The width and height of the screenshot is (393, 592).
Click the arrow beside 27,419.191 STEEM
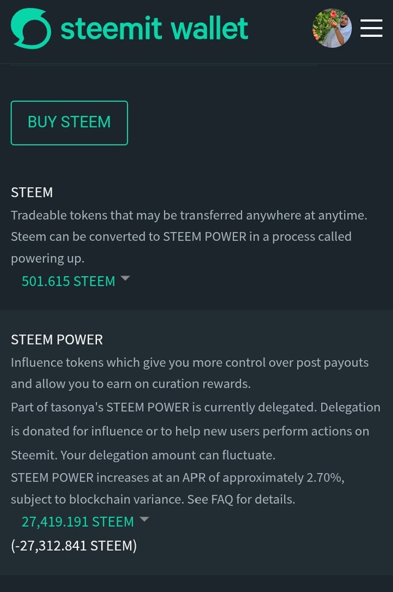(x=144, y=519)
